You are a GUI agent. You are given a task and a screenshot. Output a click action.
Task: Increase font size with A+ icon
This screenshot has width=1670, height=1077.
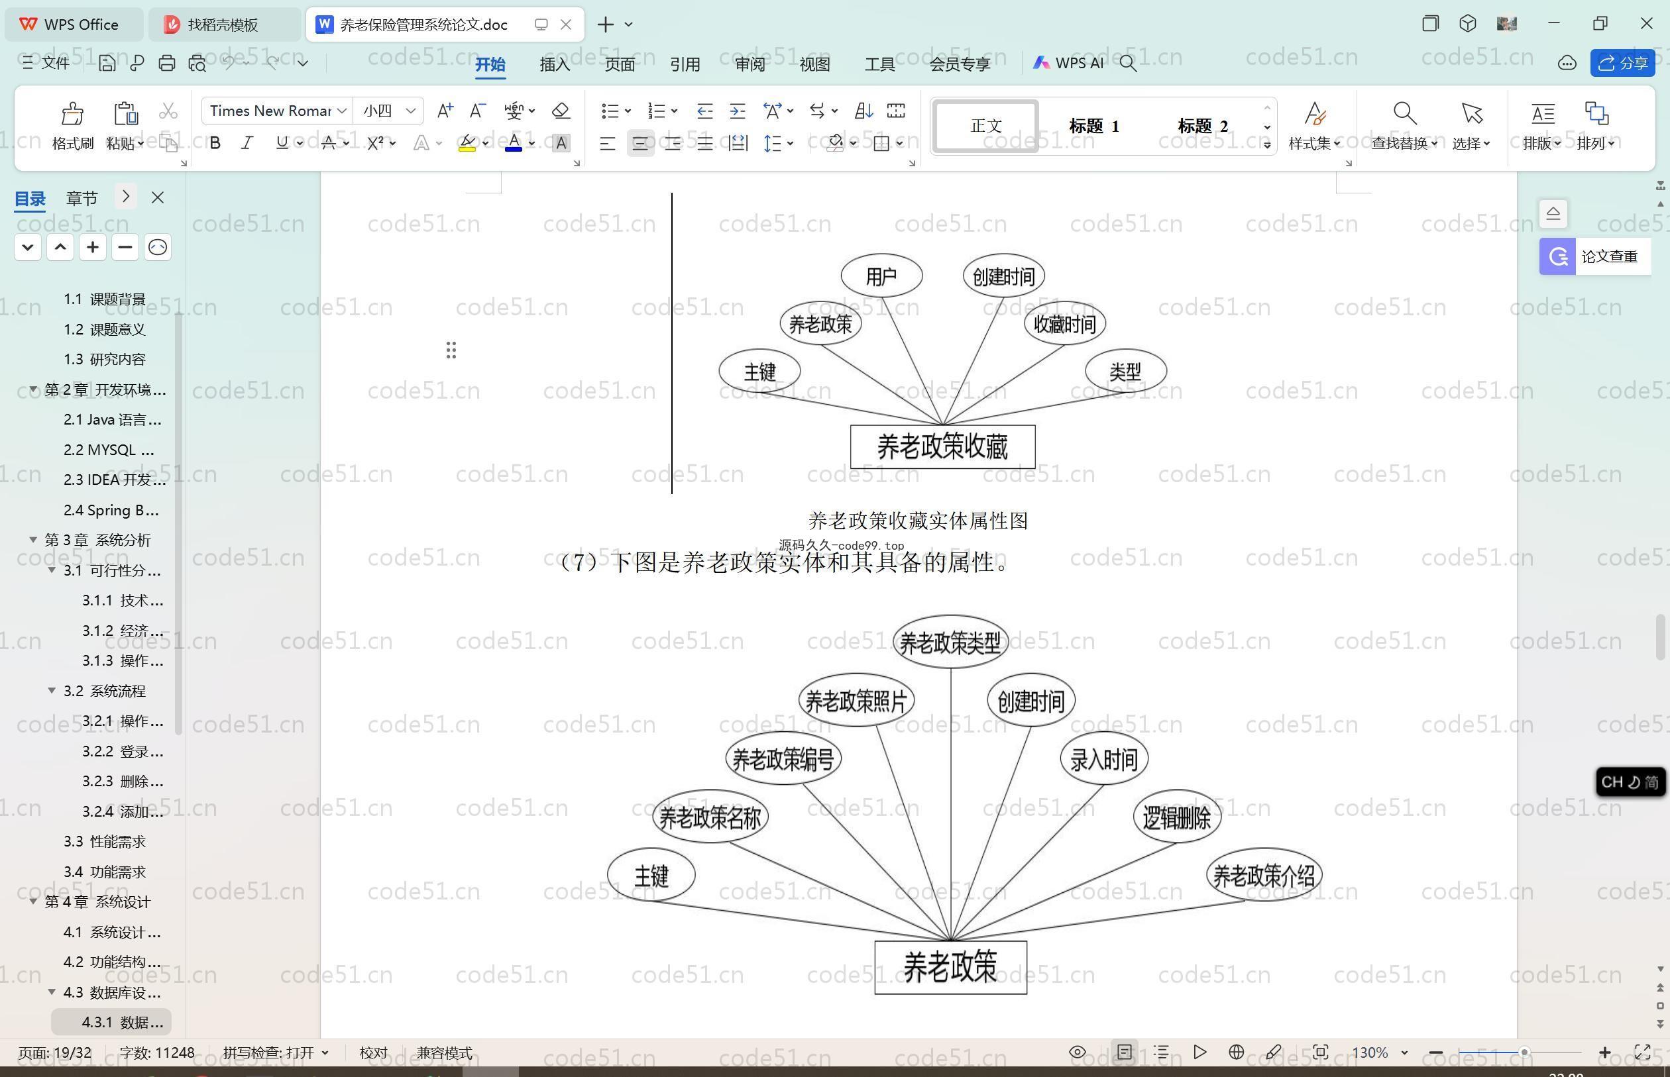[x=445, y=111]
